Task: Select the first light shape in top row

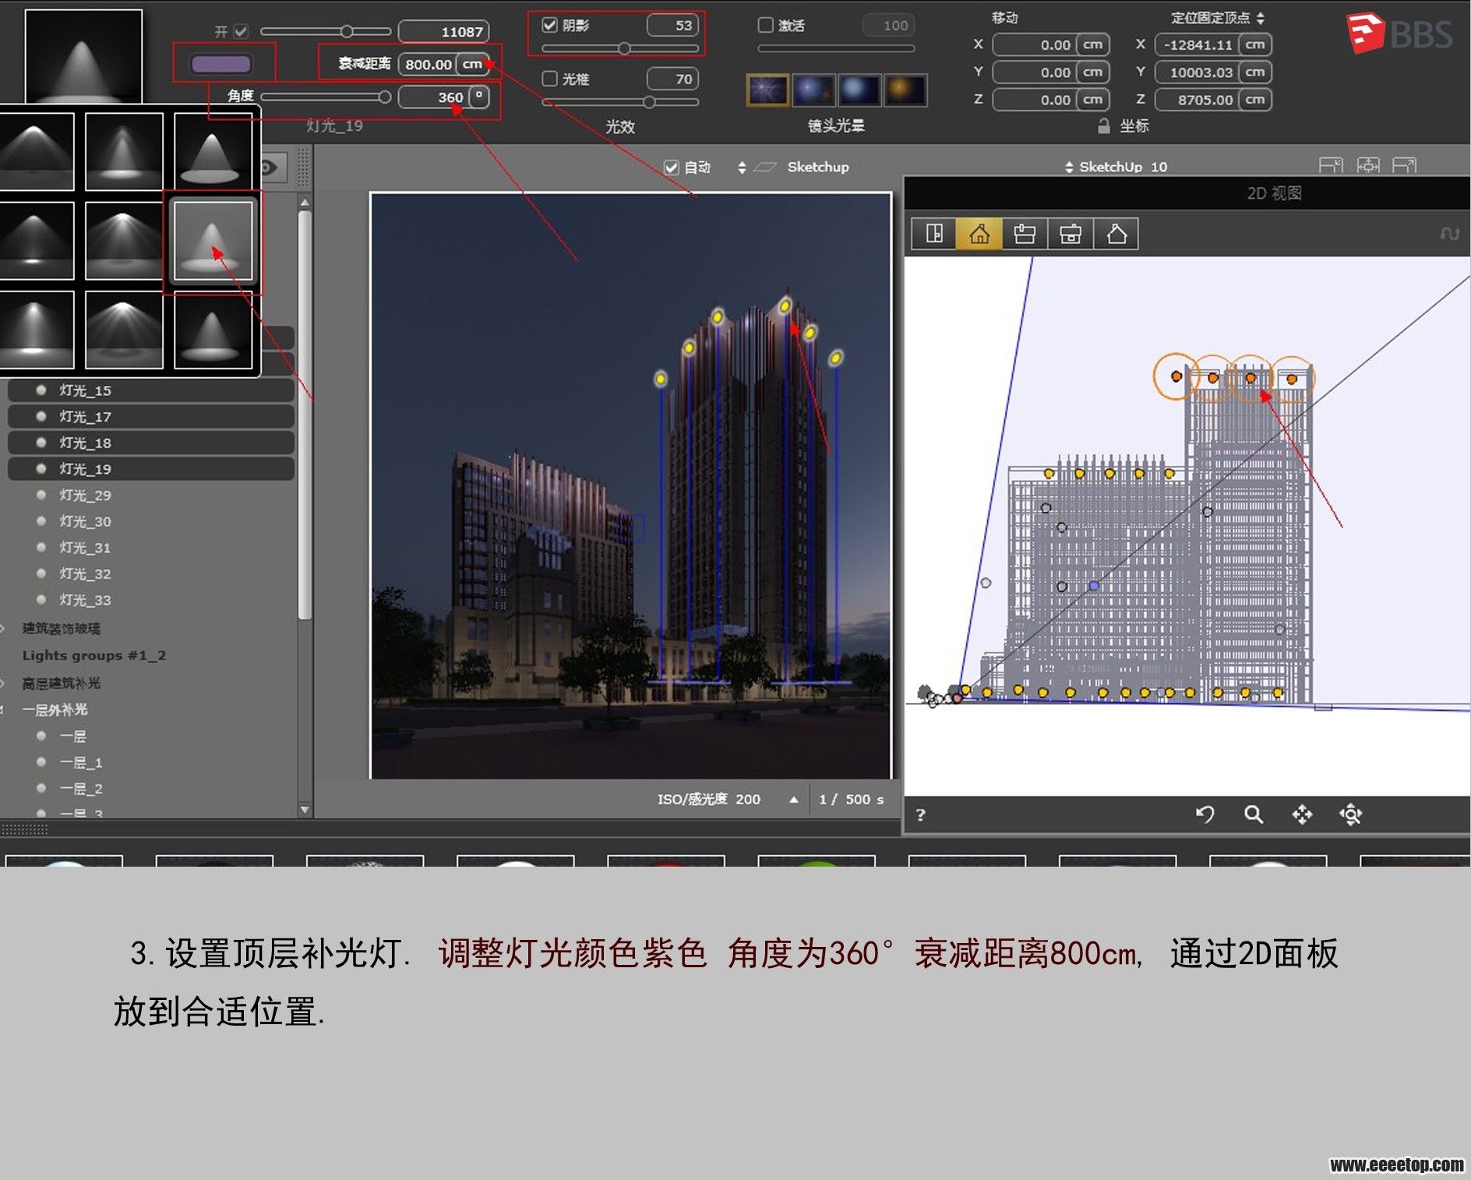Action: click(x=36, y=151)
